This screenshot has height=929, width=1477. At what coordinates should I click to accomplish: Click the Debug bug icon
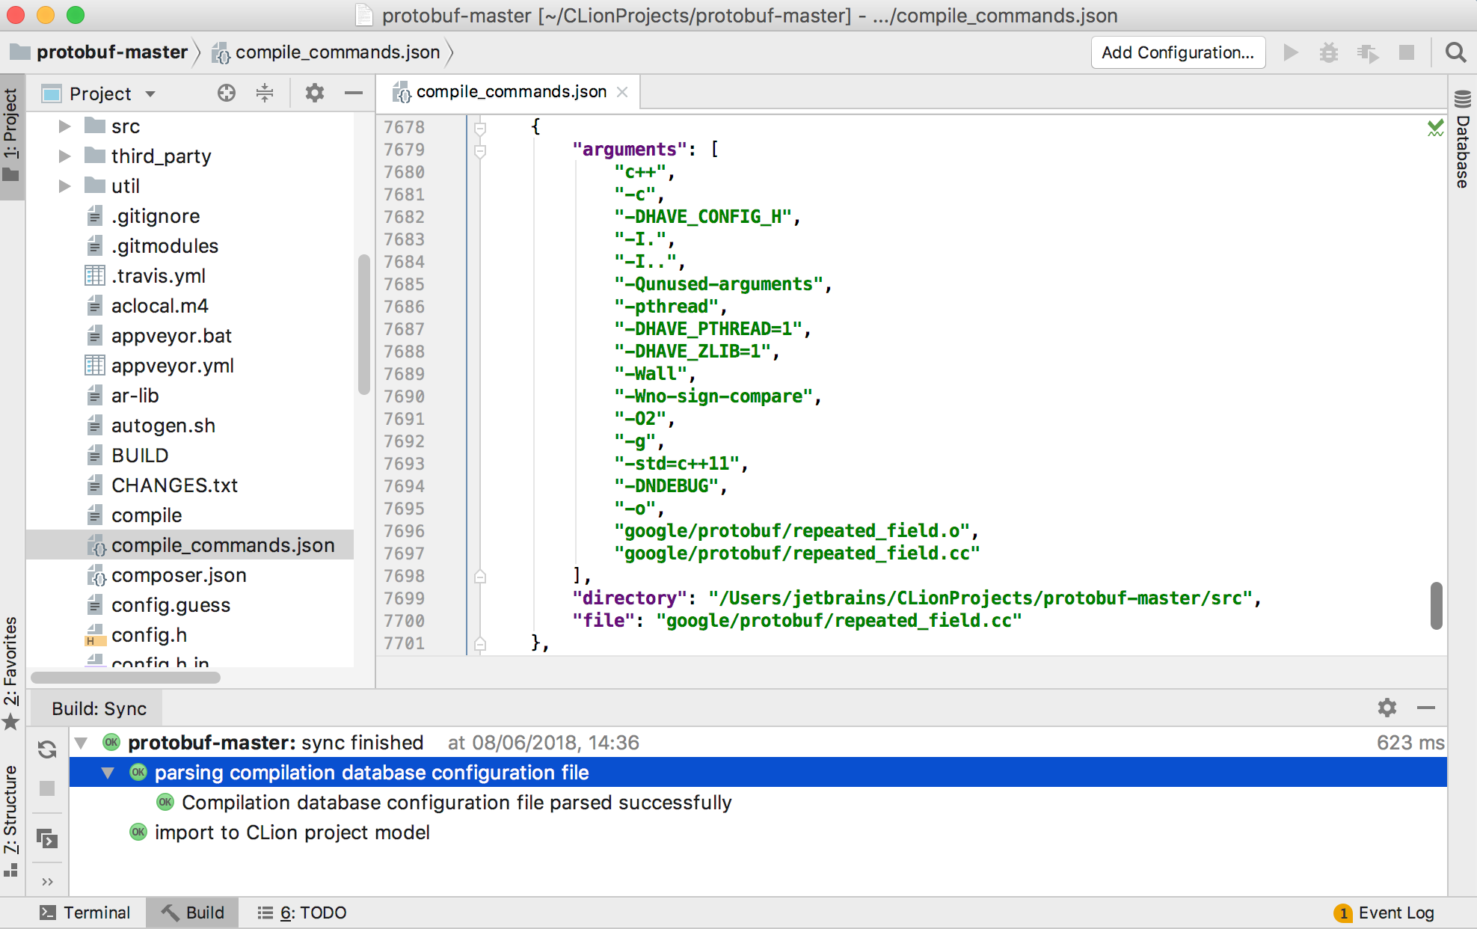1329,52
